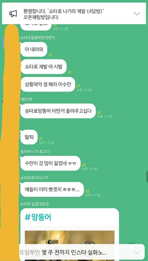This screenshot has height=261, width=148.
Task: Tap the '숏따로망뚱어' message bubble
Action: click(x=58, y=111)
